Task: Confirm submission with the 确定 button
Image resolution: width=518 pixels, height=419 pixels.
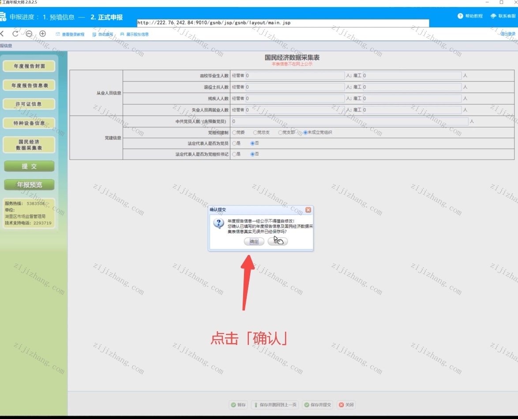Action: (x=254, y=242)
